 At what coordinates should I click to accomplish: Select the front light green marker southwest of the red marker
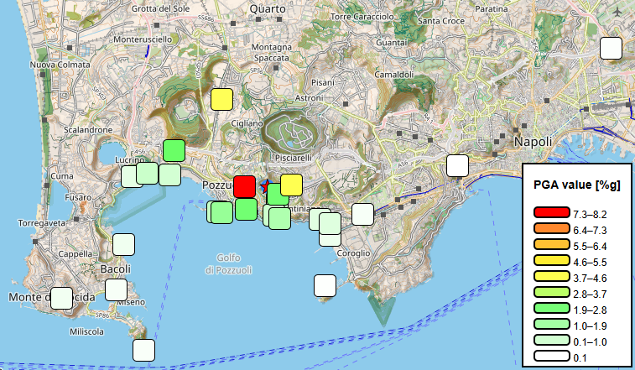pyautogui.click(x=222, y=212)
